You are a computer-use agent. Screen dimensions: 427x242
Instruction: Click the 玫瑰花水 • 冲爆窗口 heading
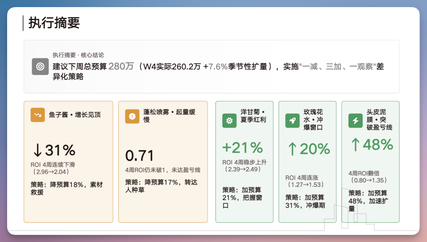pos(313,119)
